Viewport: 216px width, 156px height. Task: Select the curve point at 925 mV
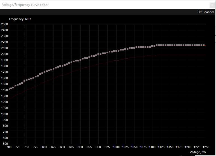click(89, 57)
